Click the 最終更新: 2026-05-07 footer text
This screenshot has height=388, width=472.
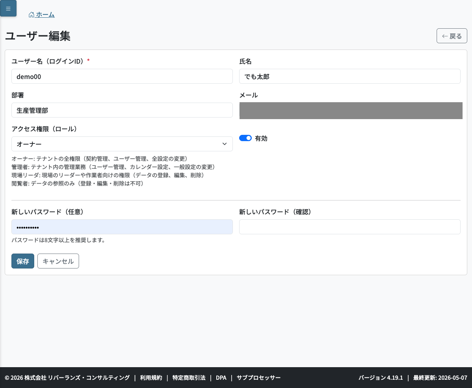(440, 378)
